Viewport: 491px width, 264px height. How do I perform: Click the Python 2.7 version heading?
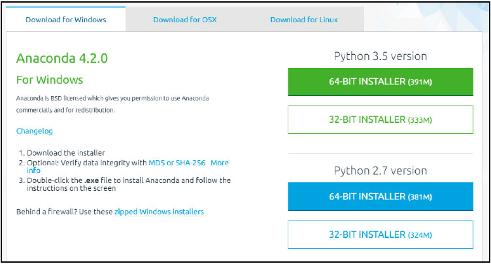coord(381,171)
